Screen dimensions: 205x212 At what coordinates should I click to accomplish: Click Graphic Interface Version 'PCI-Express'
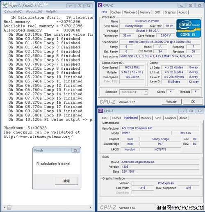[166, 183]
